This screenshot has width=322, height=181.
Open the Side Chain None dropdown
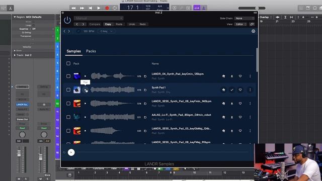coord(245,18)
